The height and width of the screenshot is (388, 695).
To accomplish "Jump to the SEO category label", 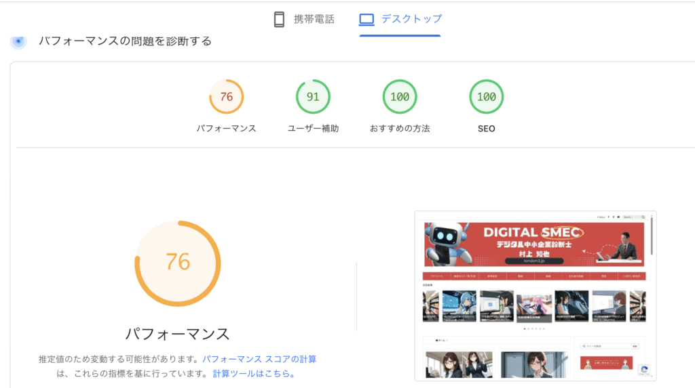I will click(486, 129).
